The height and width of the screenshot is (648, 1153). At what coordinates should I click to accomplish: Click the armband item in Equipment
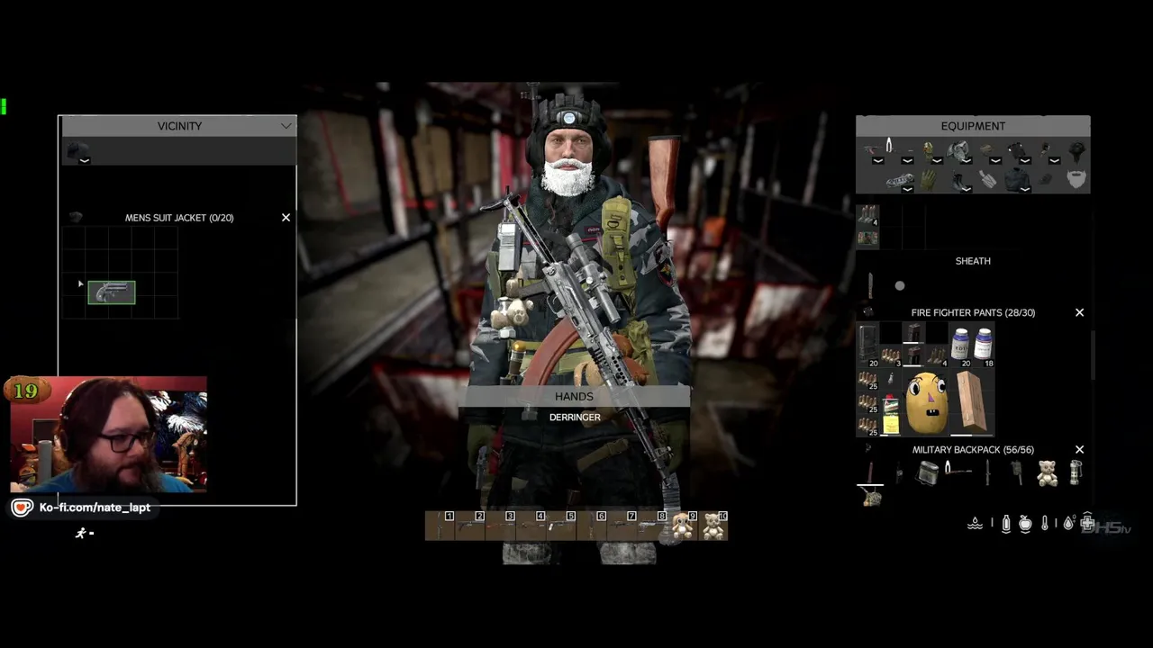899,181
